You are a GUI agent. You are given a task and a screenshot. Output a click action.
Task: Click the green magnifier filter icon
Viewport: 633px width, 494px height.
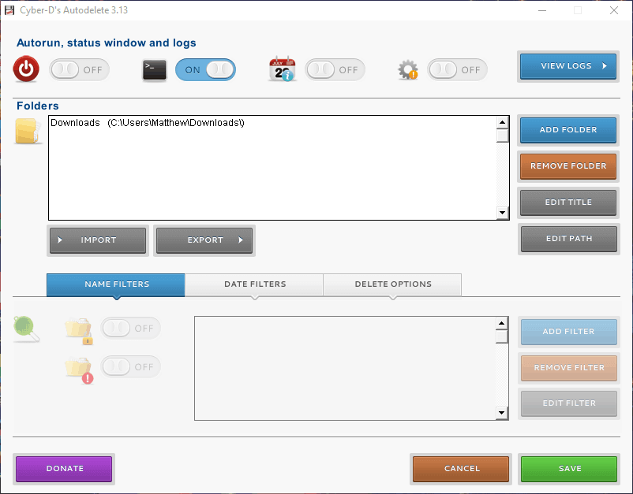[x=26, y=328]
